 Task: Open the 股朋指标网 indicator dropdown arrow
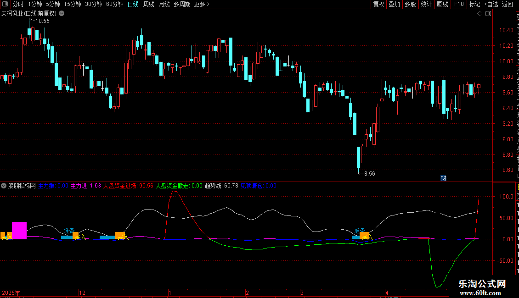[4, 186]
